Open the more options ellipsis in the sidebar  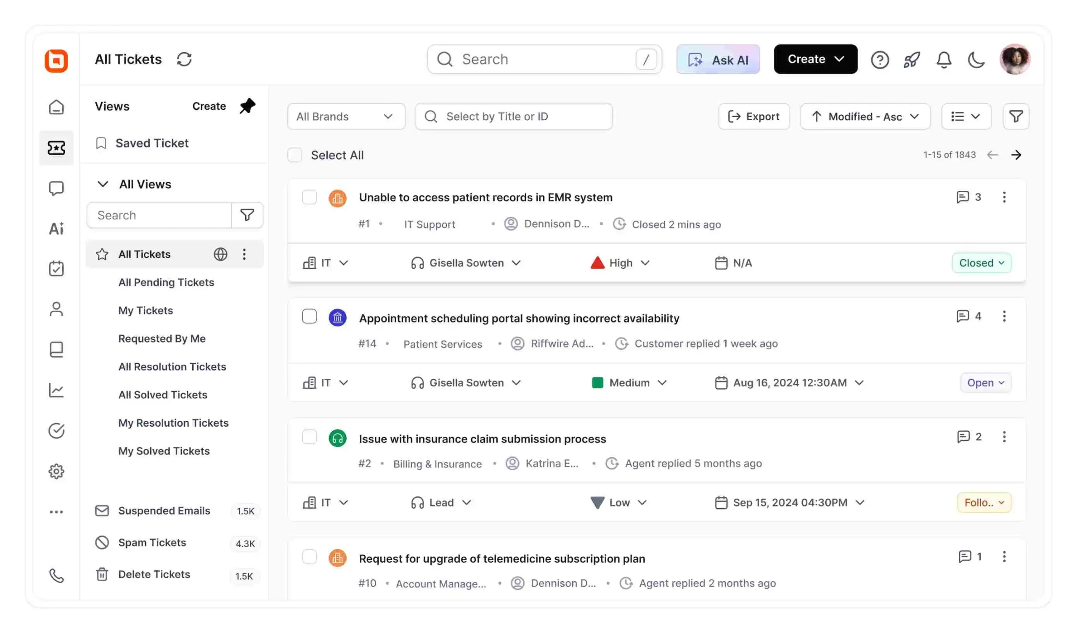click(x=56, y=512)
